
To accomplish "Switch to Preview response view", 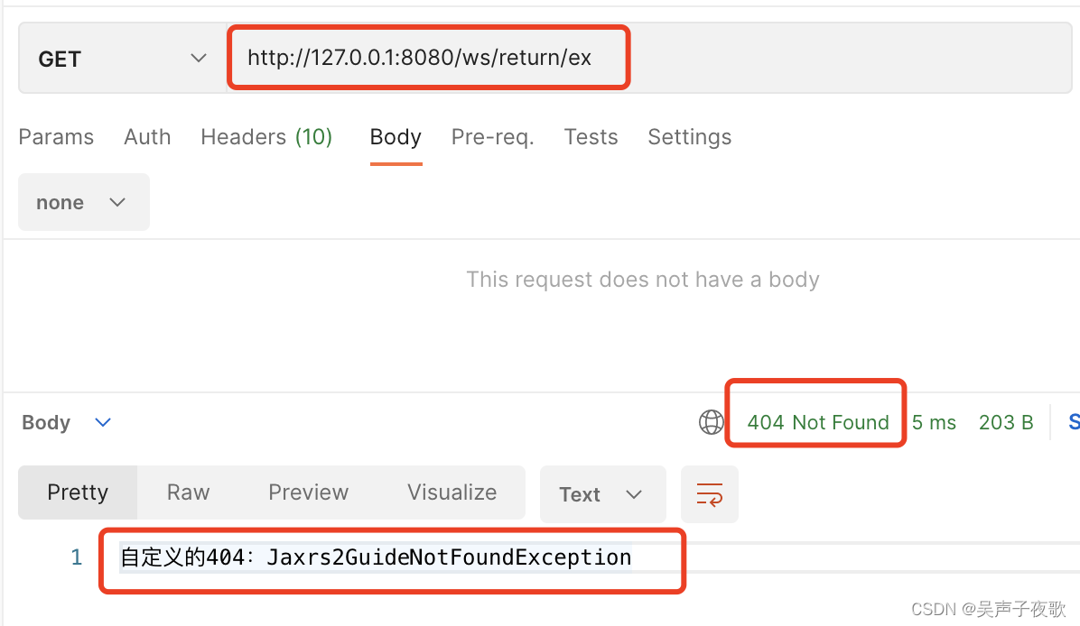I will pyautogui.click(x=309, y=493).
